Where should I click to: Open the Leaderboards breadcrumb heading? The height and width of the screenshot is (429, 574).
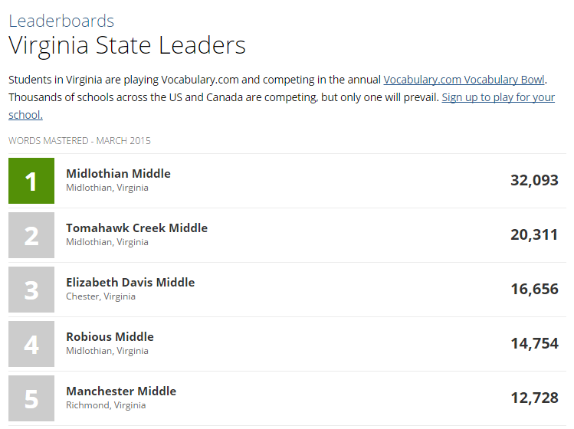point(61,21)
